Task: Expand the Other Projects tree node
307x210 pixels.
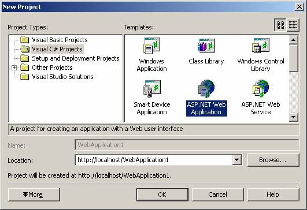Action: (14, 67)
